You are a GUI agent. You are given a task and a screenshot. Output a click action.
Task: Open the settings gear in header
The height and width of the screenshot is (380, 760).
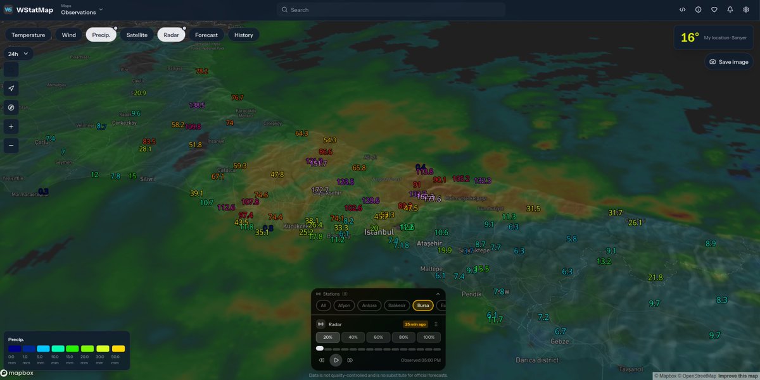[746, 9]
